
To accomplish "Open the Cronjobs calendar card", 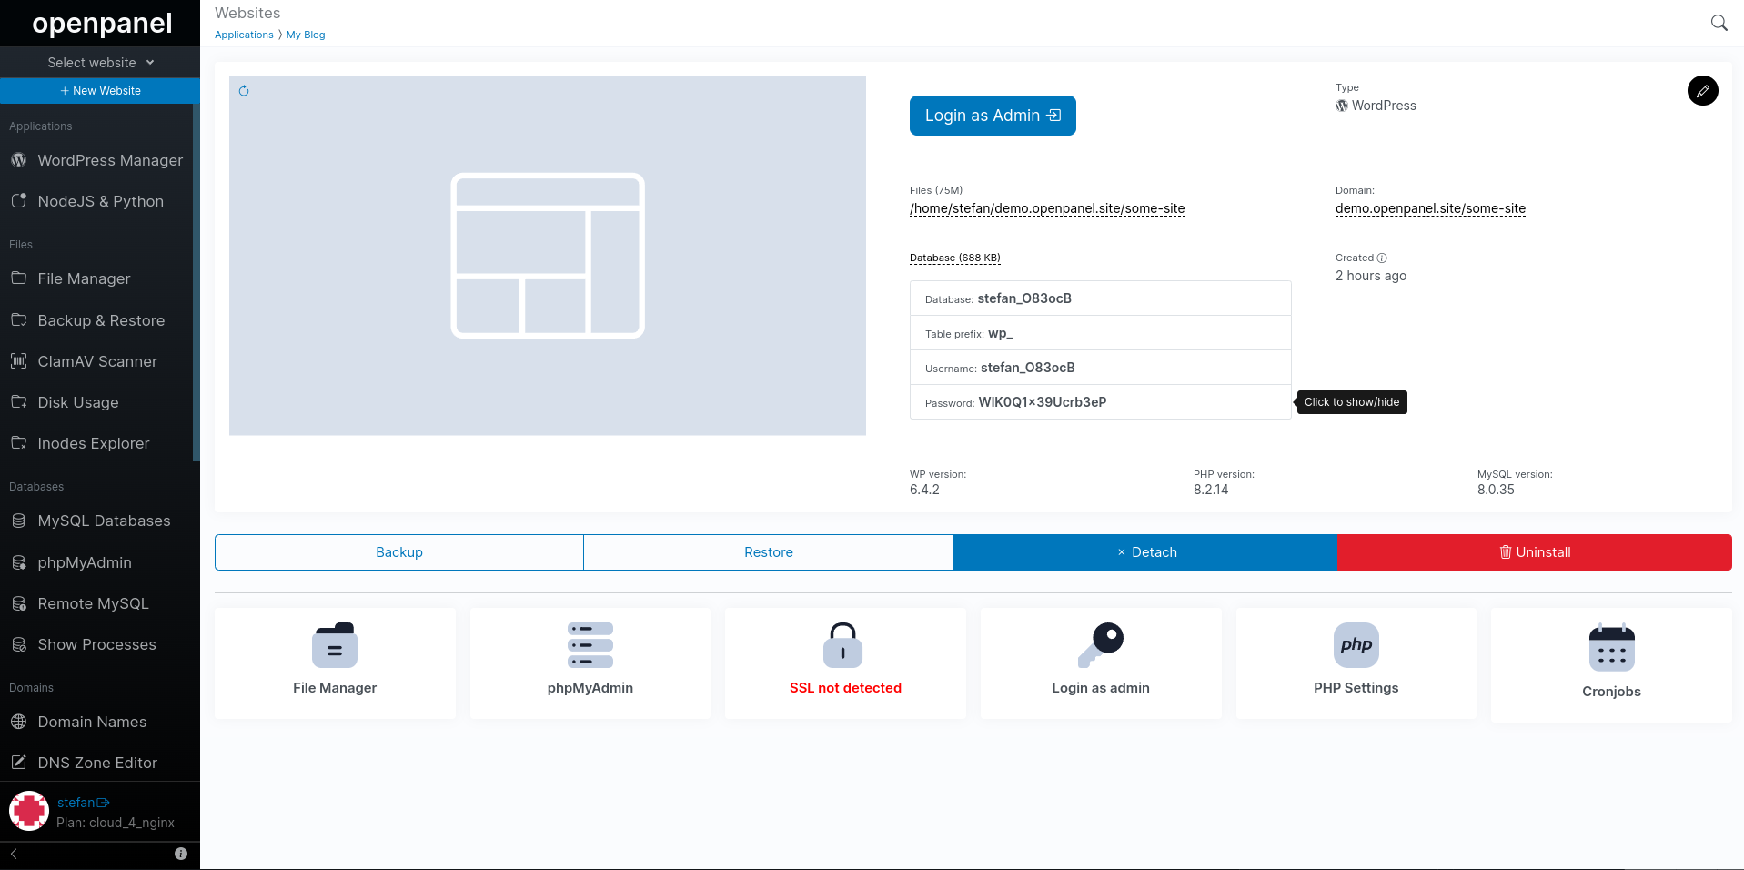I will tap(1611, 665).
